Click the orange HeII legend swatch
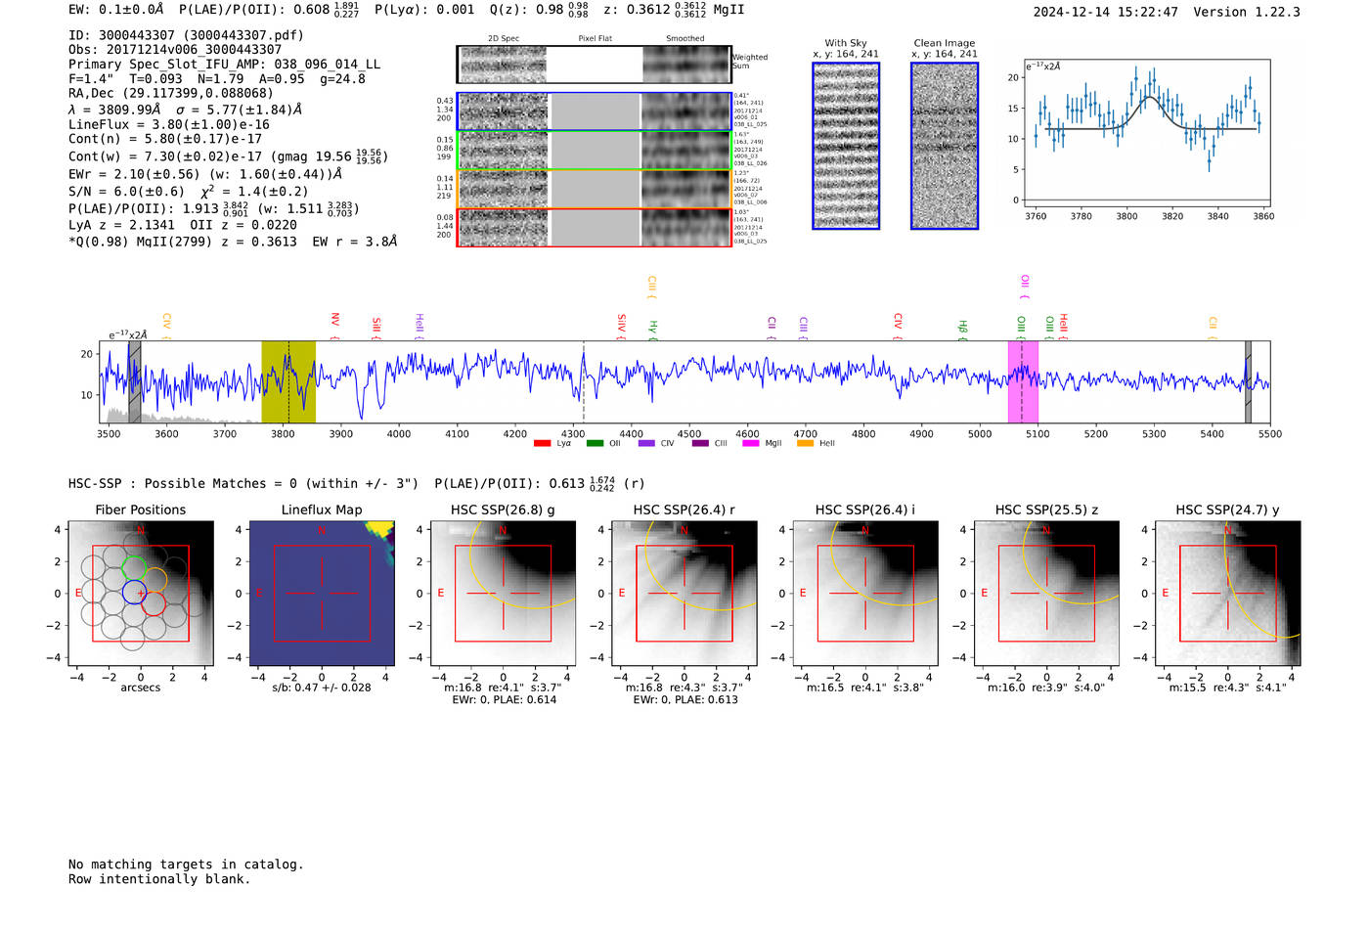This screenshot has width=1369, height=932. (805, 444)
